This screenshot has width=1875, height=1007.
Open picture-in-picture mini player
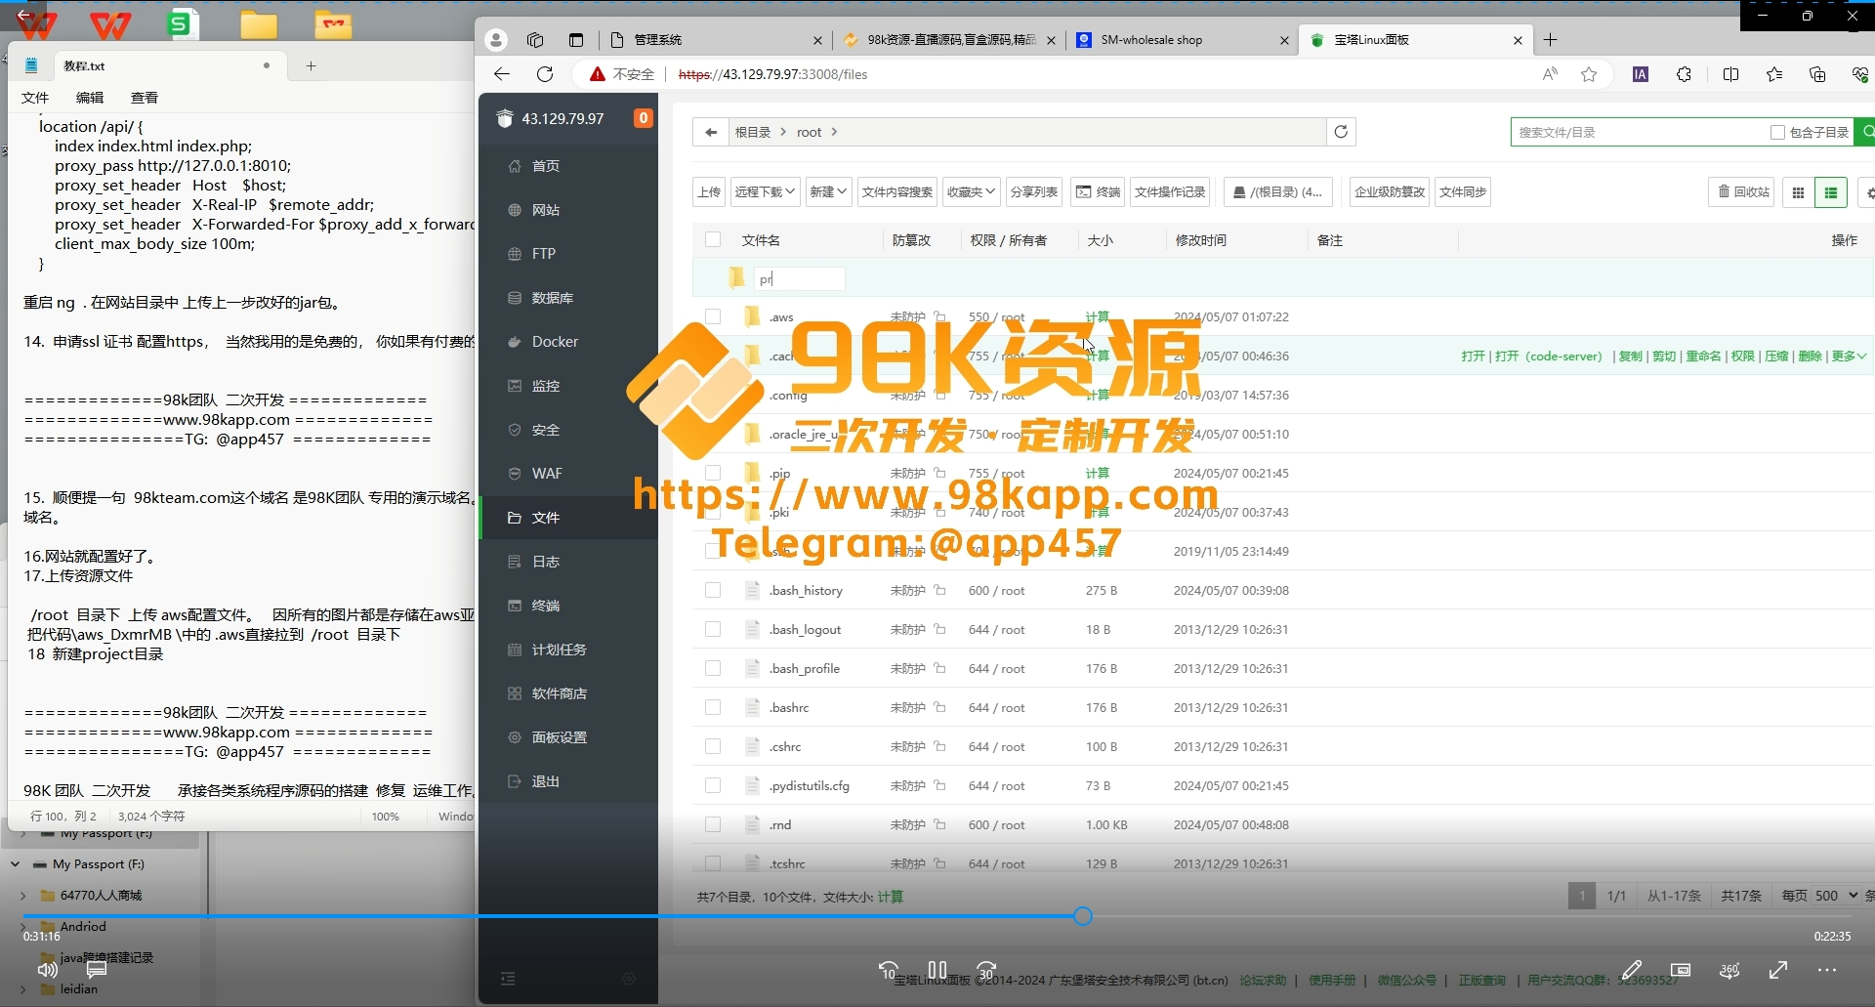click(x=1681, y=970)
